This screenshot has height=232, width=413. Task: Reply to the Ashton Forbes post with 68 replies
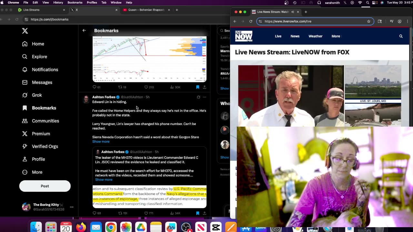[96, 213]
